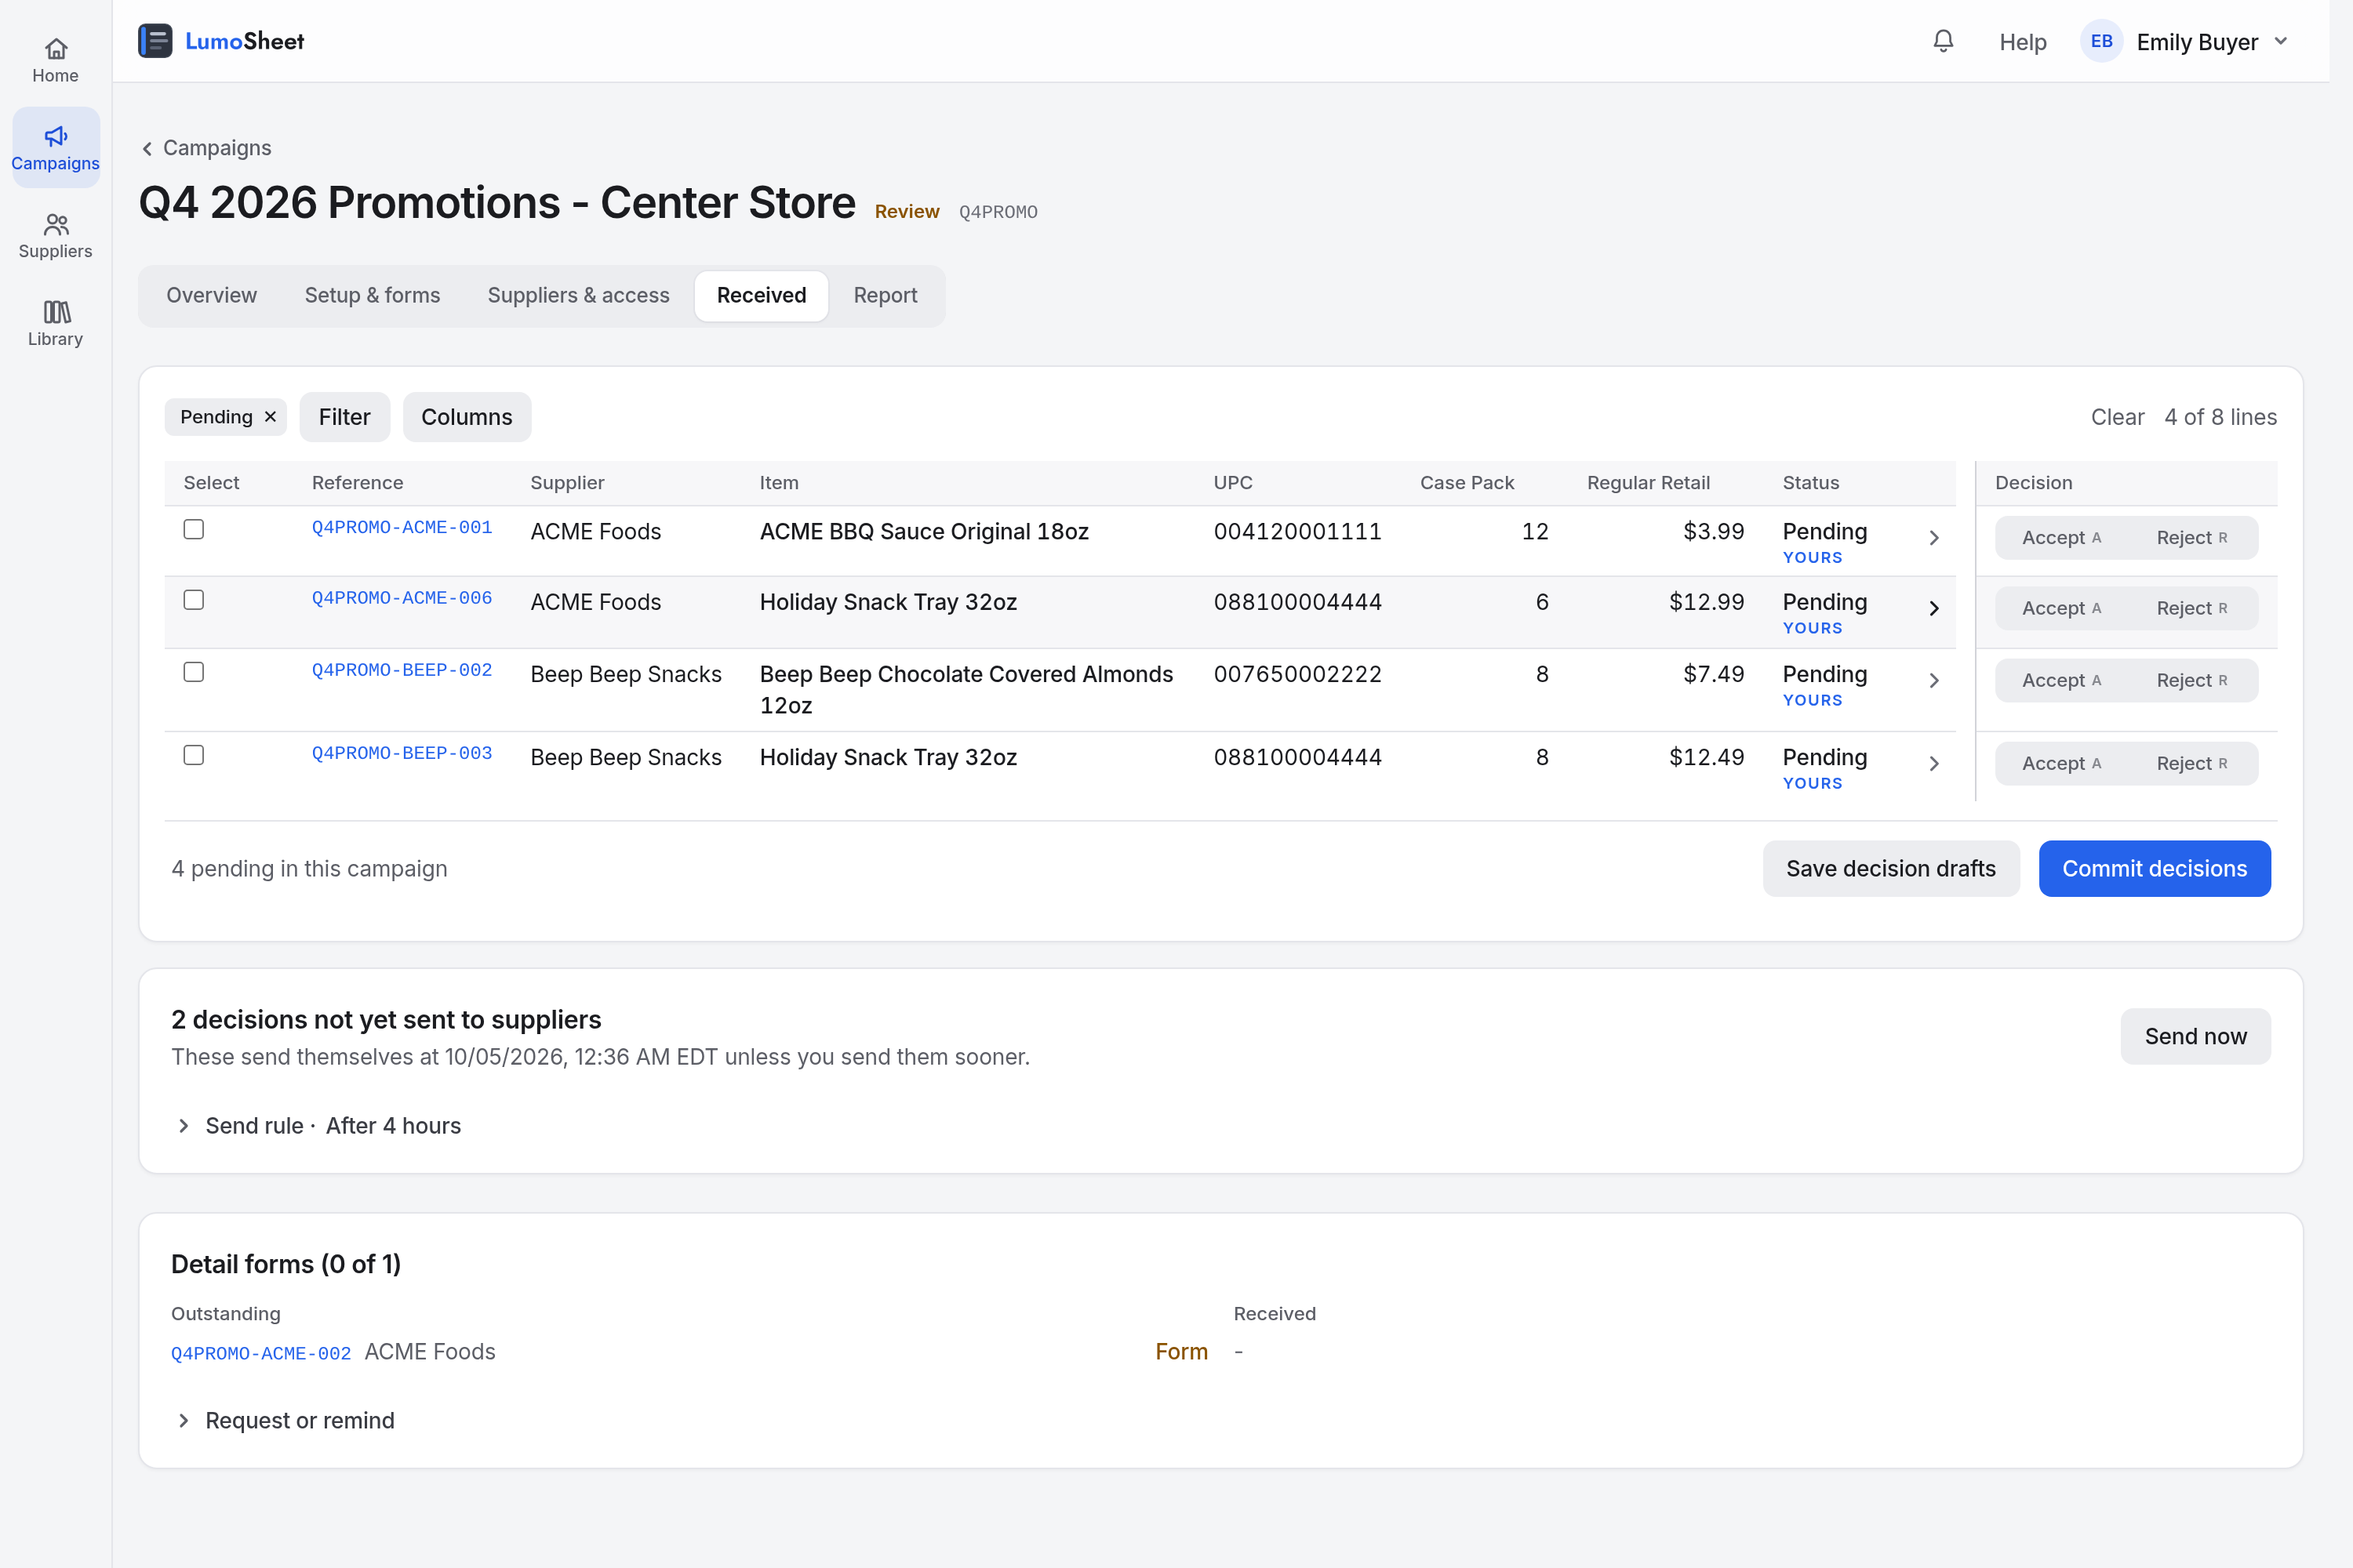Open Suppliers & access tab
Viewport: 2353px width, 1568px height.
(578, 295)
